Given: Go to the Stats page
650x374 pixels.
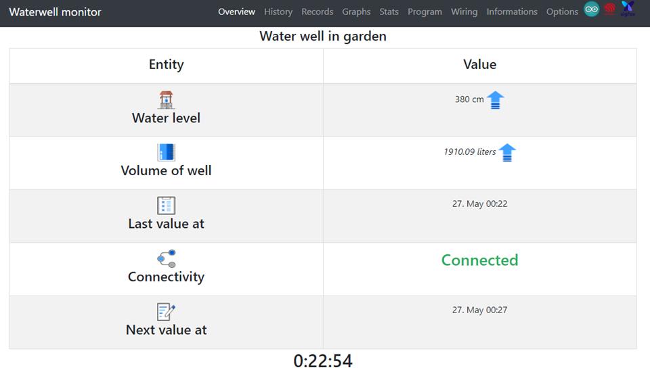Looking at the screenshot, I should point(389,11).
